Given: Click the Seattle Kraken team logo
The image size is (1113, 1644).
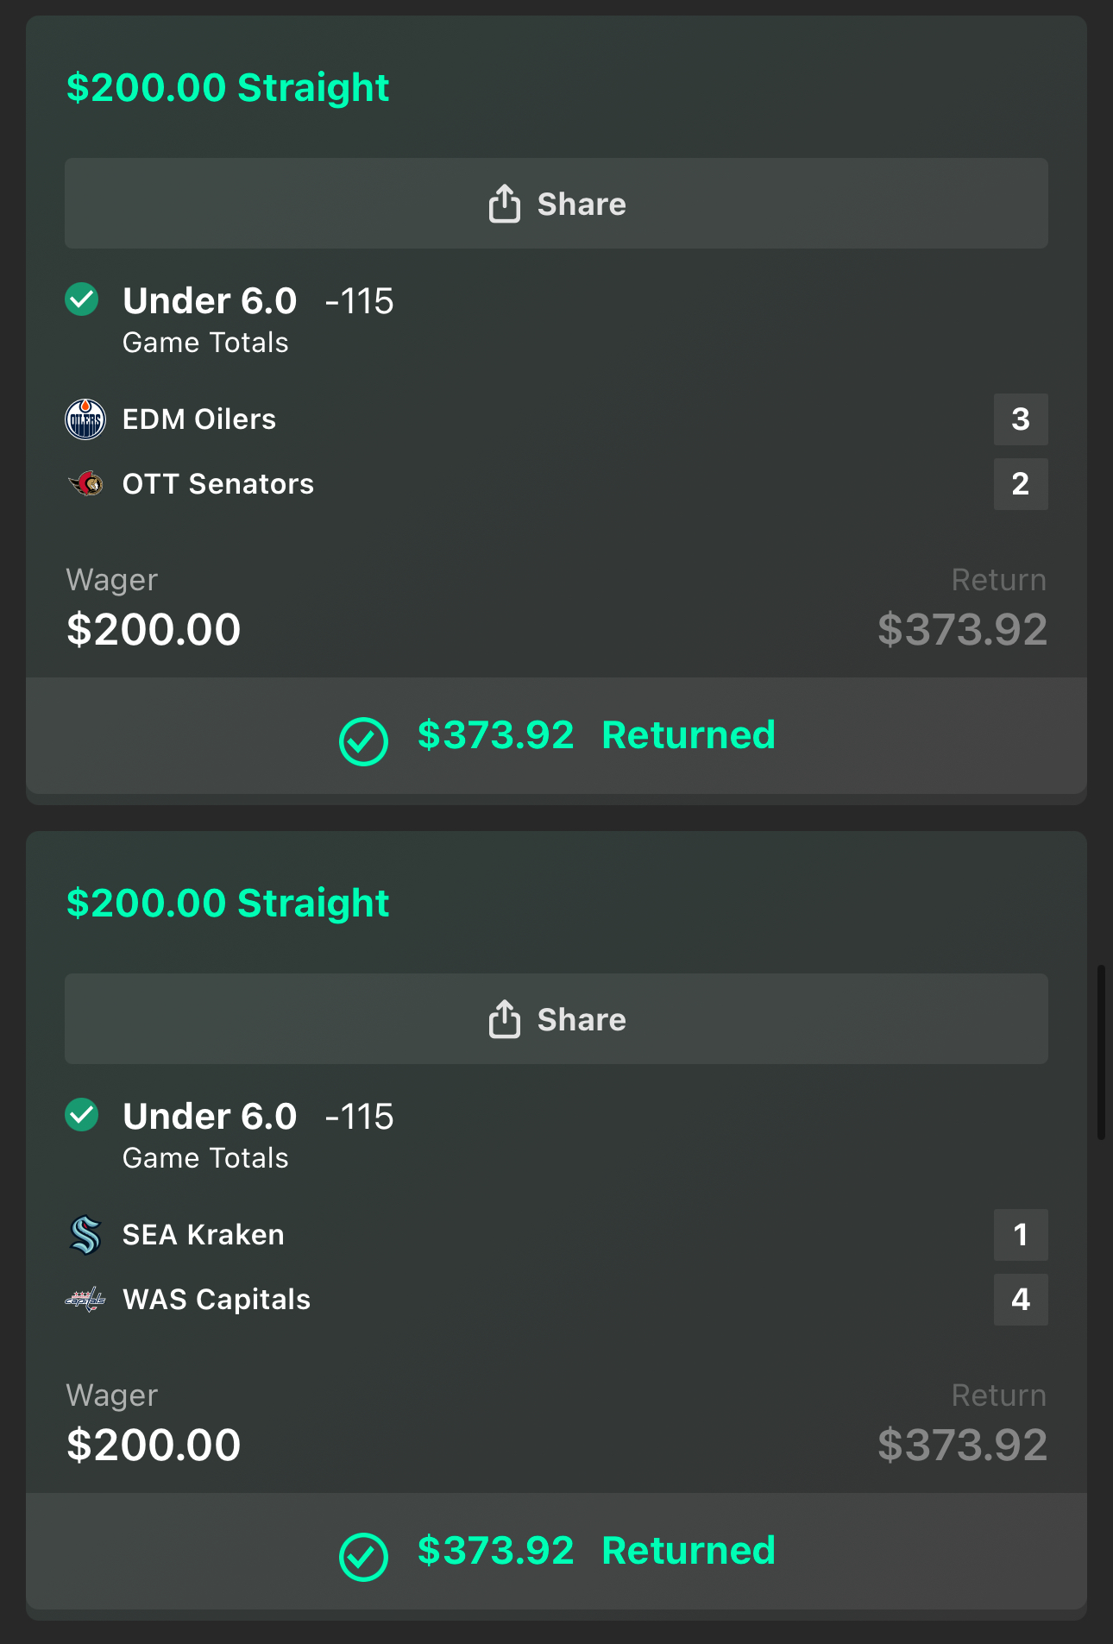Looking at the screenshot, I should 85,1235.
